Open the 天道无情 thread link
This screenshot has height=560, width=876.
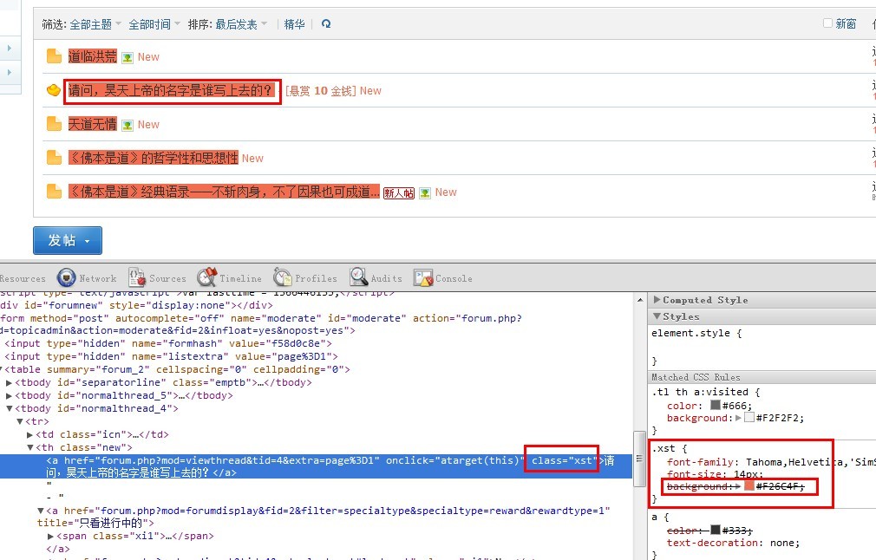pos(92,124)
